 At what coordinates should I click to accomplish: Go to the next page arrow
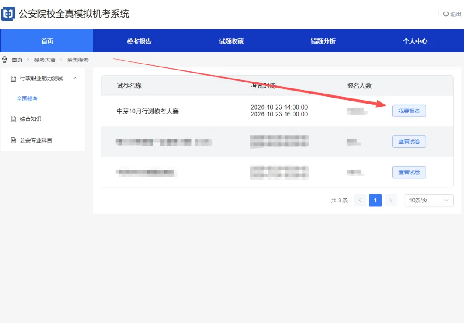[391, 200]
